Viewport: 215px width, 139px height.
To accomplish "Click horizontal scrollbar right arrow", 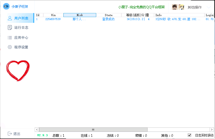I will [x=212, y=129].
